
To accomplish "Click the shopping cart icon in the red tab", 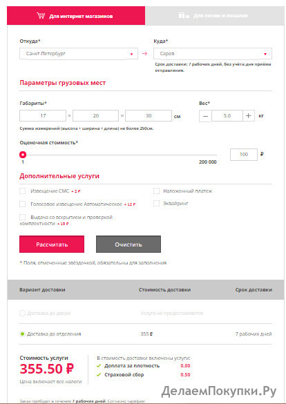I will coord(41,16).
